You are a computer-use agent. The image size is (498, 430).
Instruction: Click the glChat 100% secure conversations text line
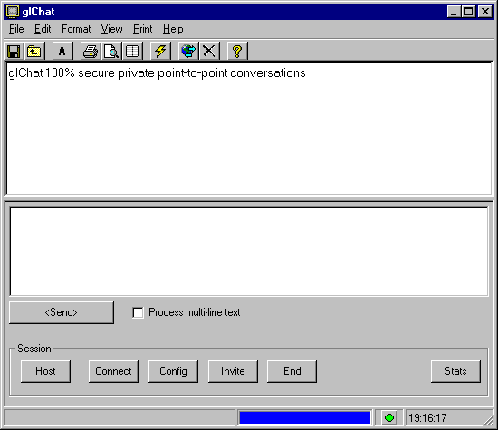pos(157,73)
